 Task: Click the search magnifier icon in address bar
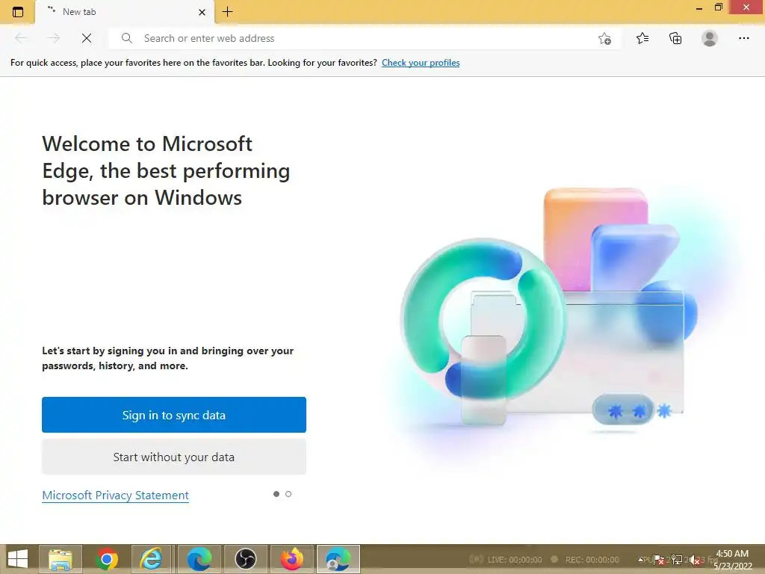click(x=127, y=38)
